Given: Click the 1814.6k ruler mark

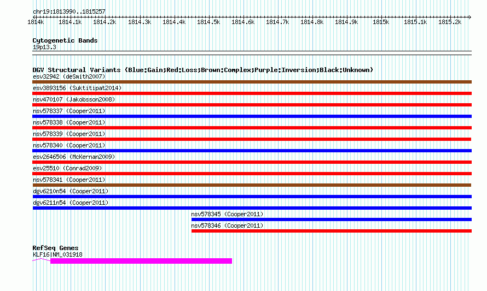Looking at the screenshot, I should point(243,22).
